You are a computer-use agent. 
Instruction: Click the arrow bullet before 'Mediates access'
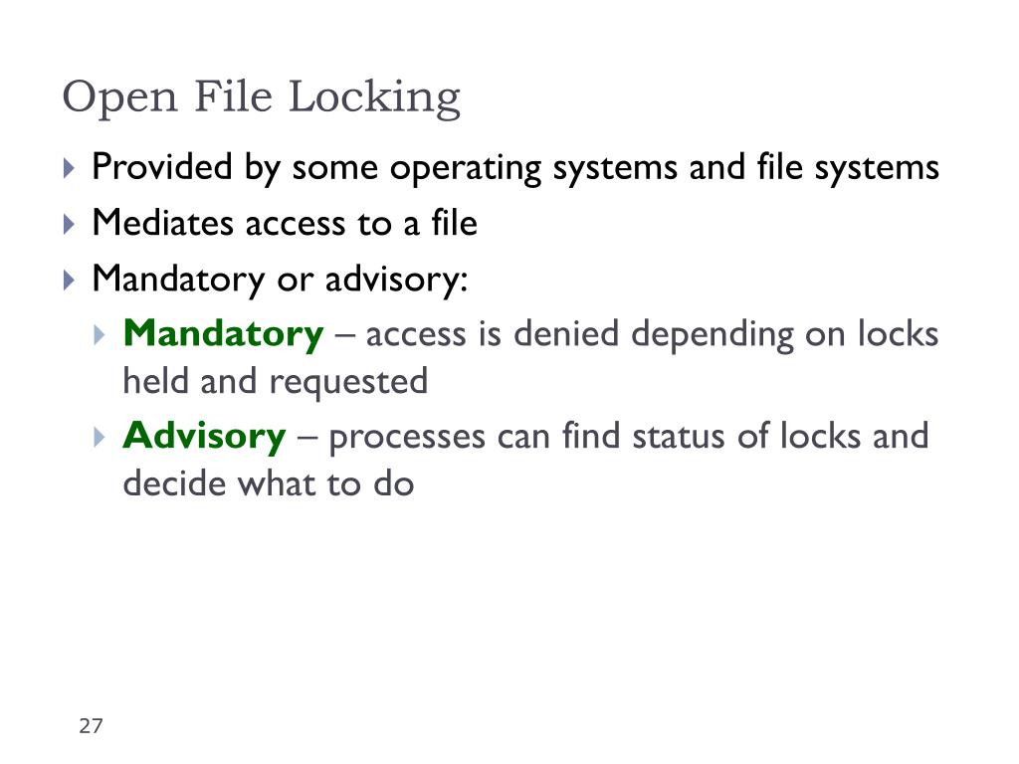(69, 224)
